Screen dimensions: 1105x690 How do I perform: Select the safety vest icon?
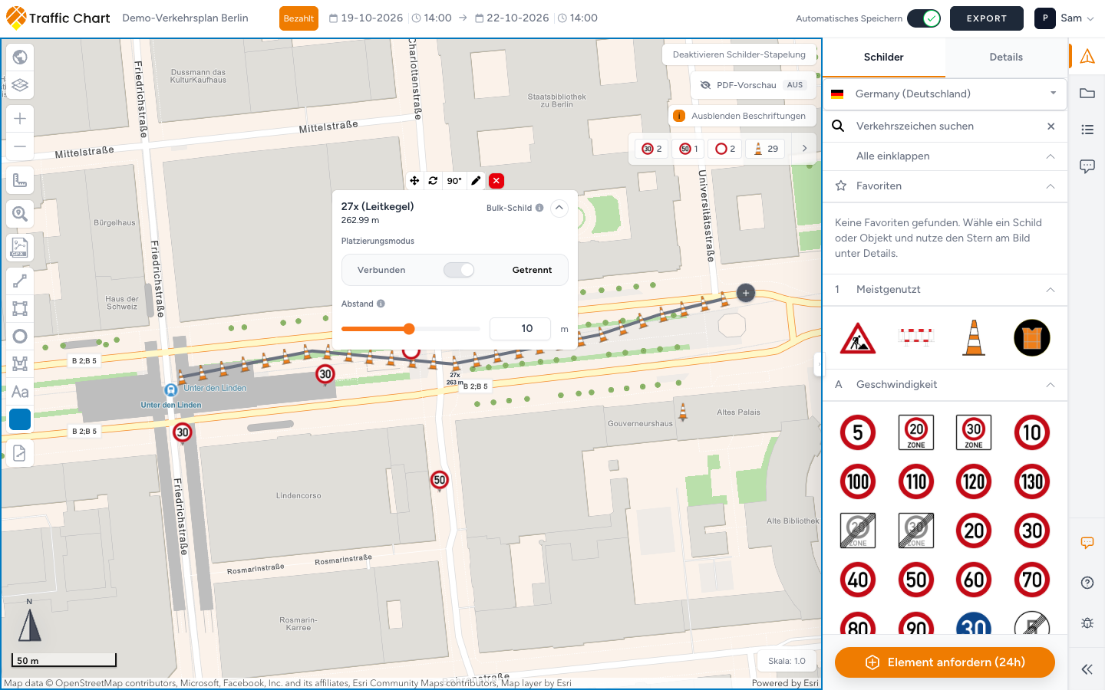coord(1032,338)
